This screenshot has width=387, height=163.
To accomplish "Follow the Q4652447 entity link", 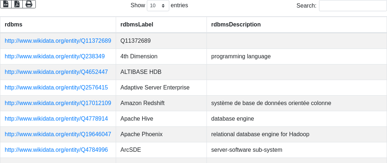I will pyautogui.click(x=56, y=72).
